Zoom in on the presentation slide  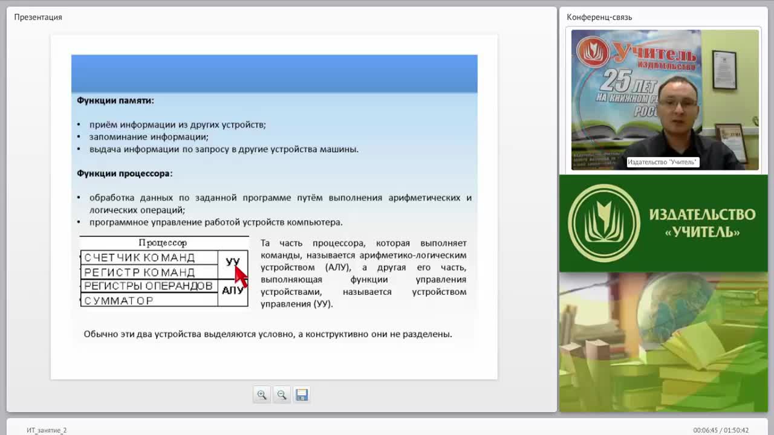[x=262, y=395]
